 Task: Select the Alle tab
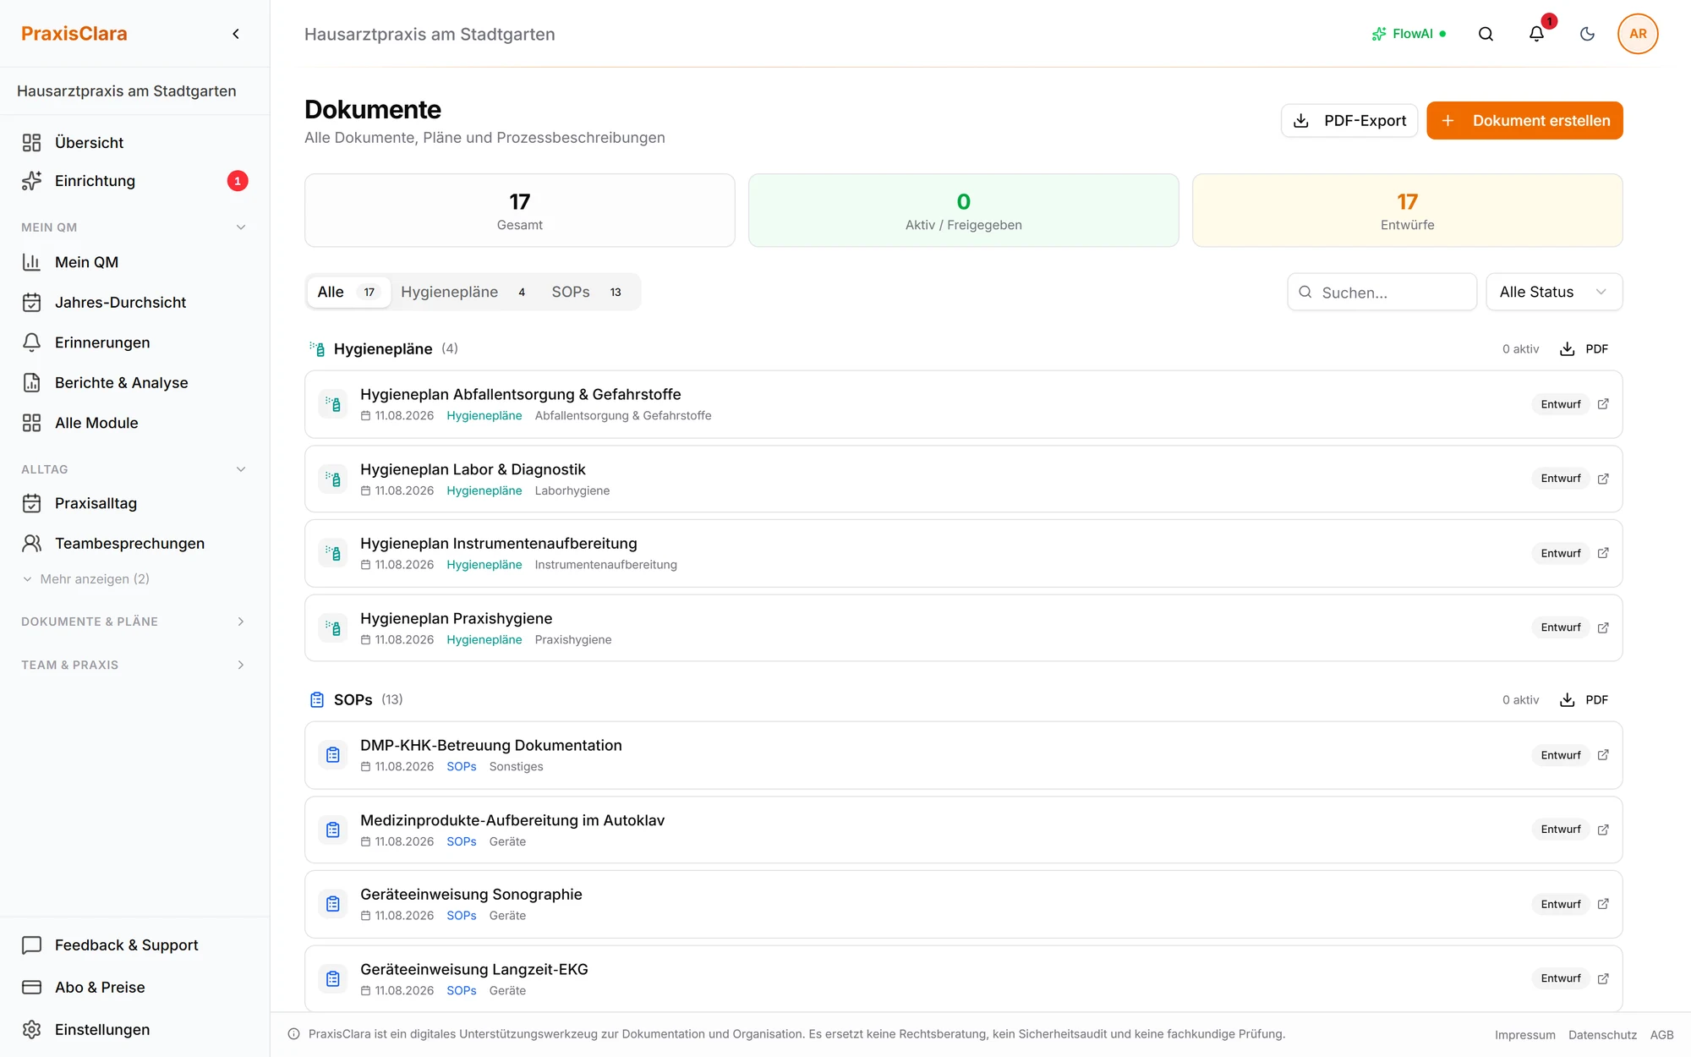click(x=348, y=292)
